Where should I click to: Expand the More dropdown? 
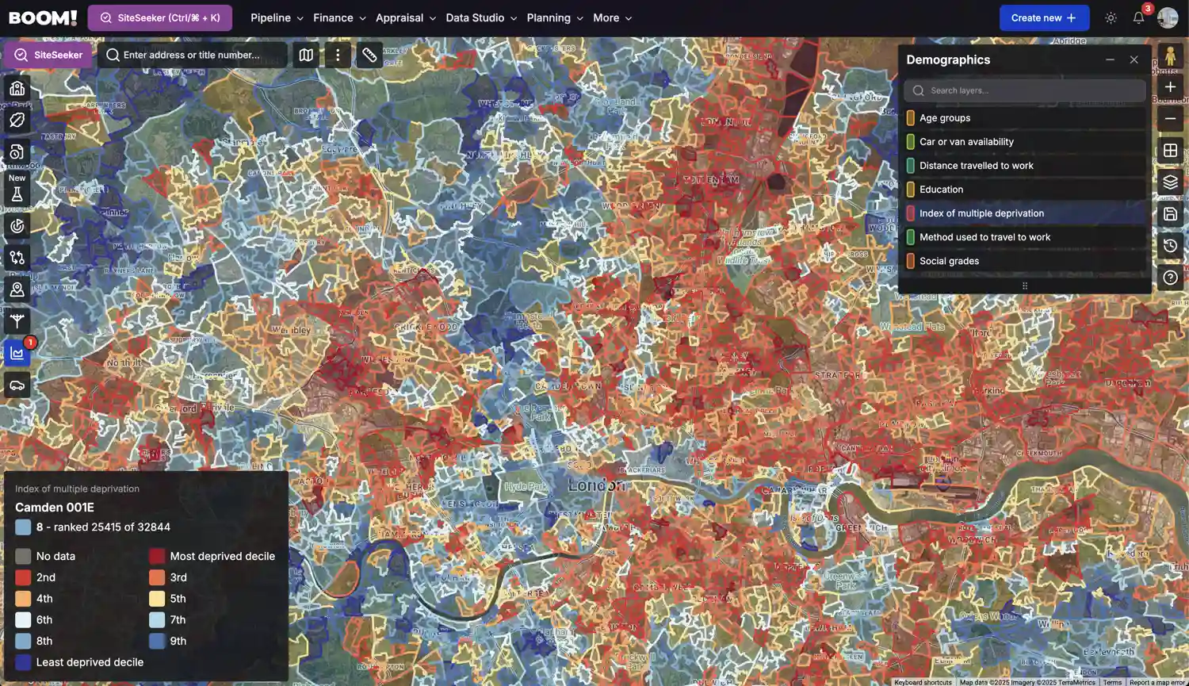613,17
